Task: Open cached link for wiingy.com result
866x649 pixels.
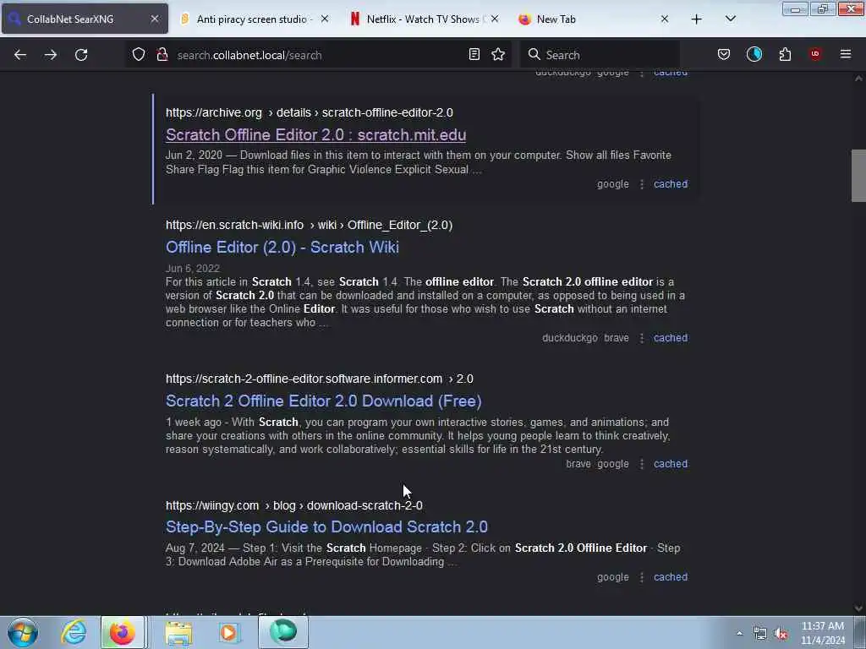Action: click(671, 577)
